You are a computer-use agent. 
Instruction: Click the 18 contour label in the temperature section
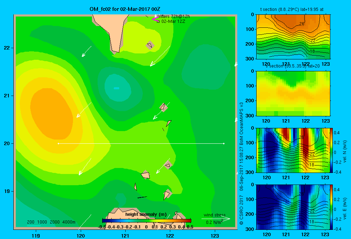click(312, 51)
